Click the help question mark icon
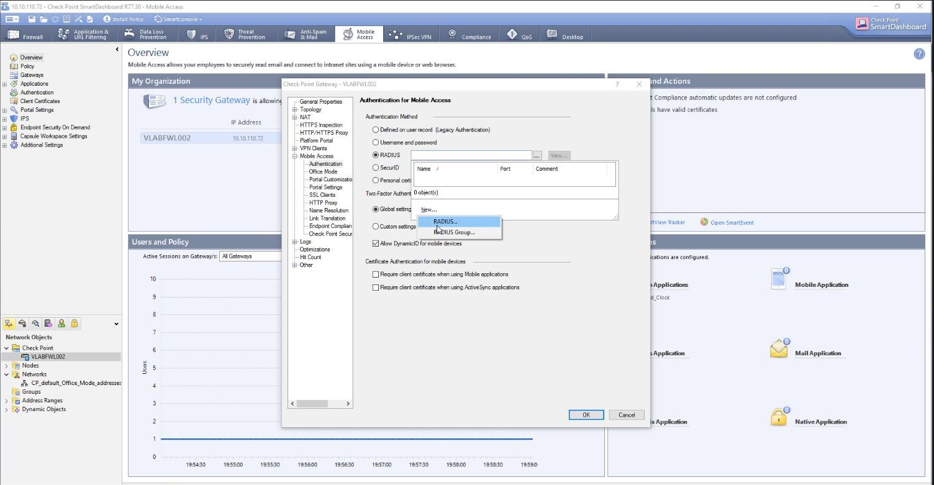The image size is (934, 485). point(919,54)
